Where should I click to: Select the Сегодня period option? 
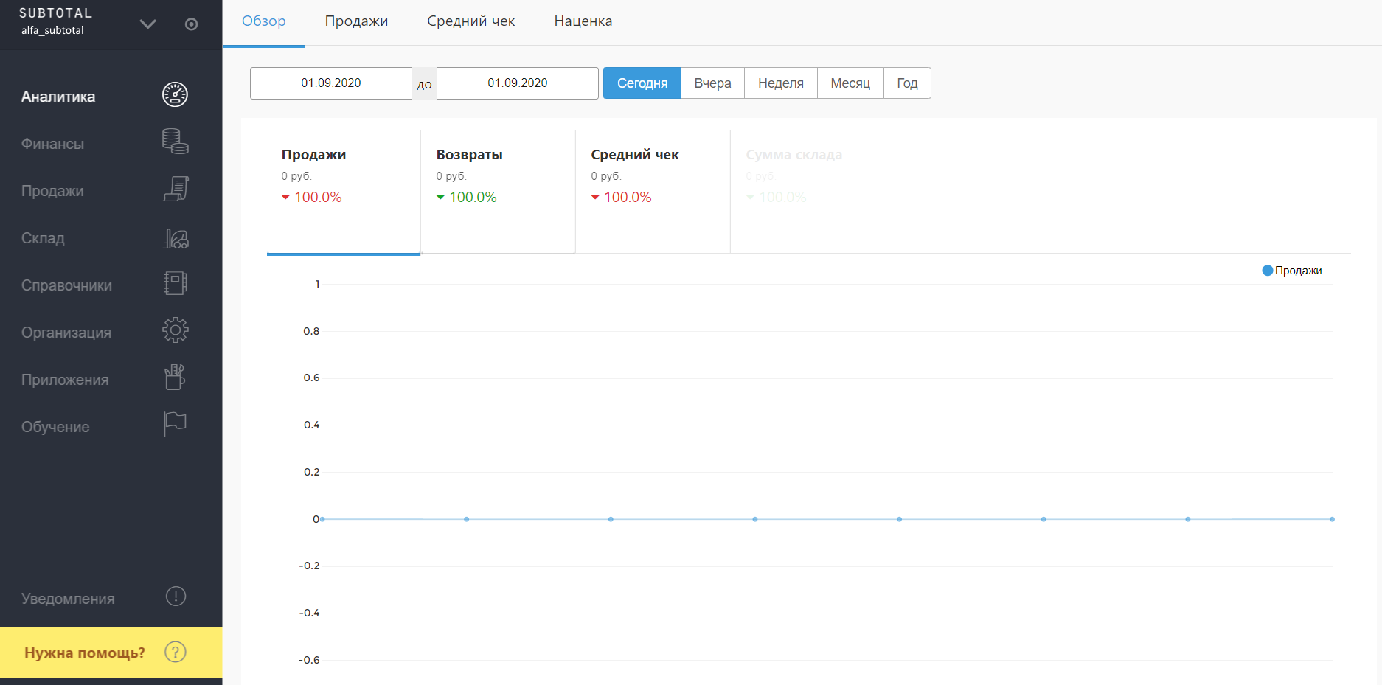coord(642,83)
